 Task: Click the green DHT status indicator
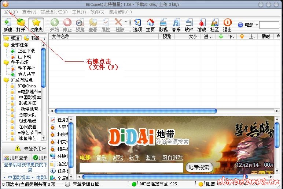[x=134, y=184]
